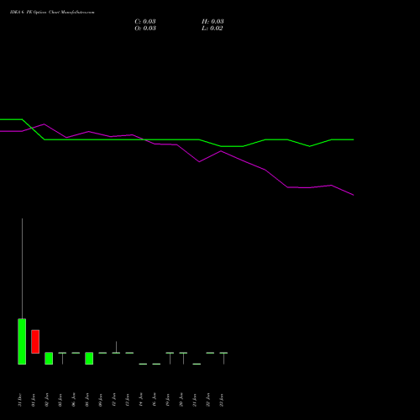Click the '19 Jan' date label
420x420 pixels.
point(168,400)
